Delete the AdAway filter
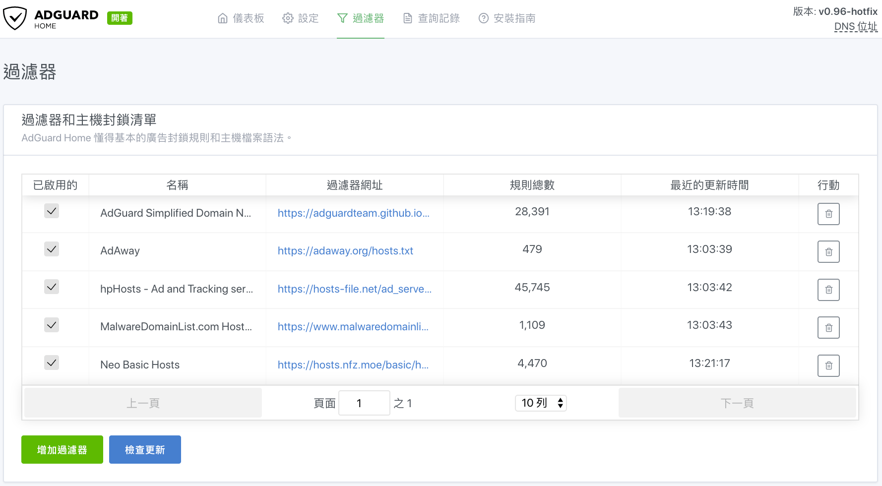 coord(828,252)
